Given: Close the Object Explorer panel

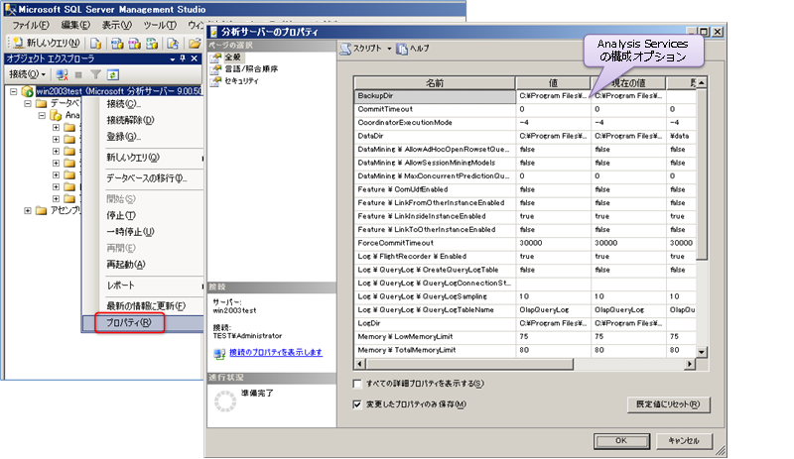Looking at the screenshot, I should 194,58.
